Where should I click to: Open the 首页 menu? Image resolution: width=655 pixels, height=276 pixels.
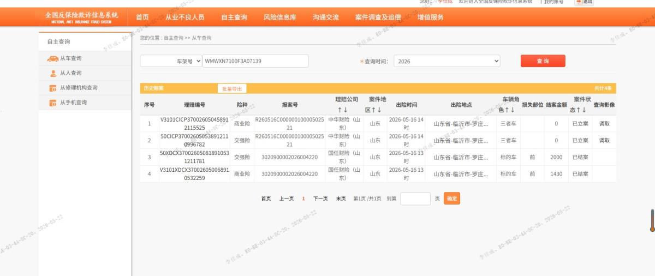142,17
